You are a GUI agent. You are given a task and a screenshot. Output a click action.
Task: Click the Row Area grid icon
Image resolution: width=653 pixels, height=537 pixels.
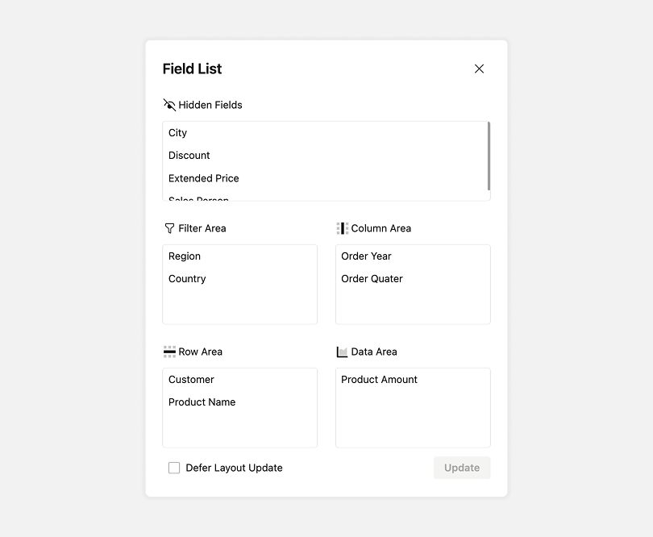click(169, 351)
